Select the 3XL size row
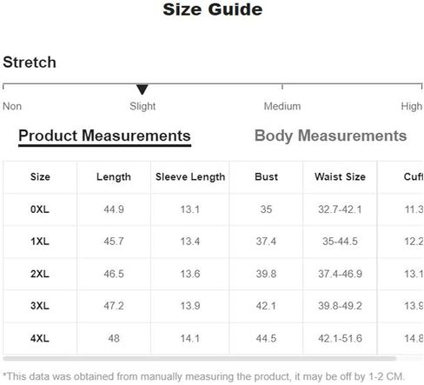This screenshot has width=424, height=385. (x=213, y=306)
